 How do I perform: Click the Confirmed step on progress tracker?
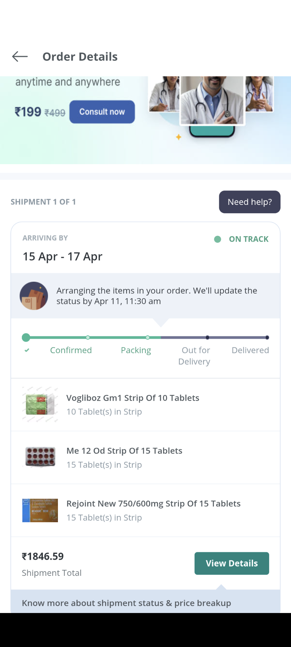click(71, 350)
